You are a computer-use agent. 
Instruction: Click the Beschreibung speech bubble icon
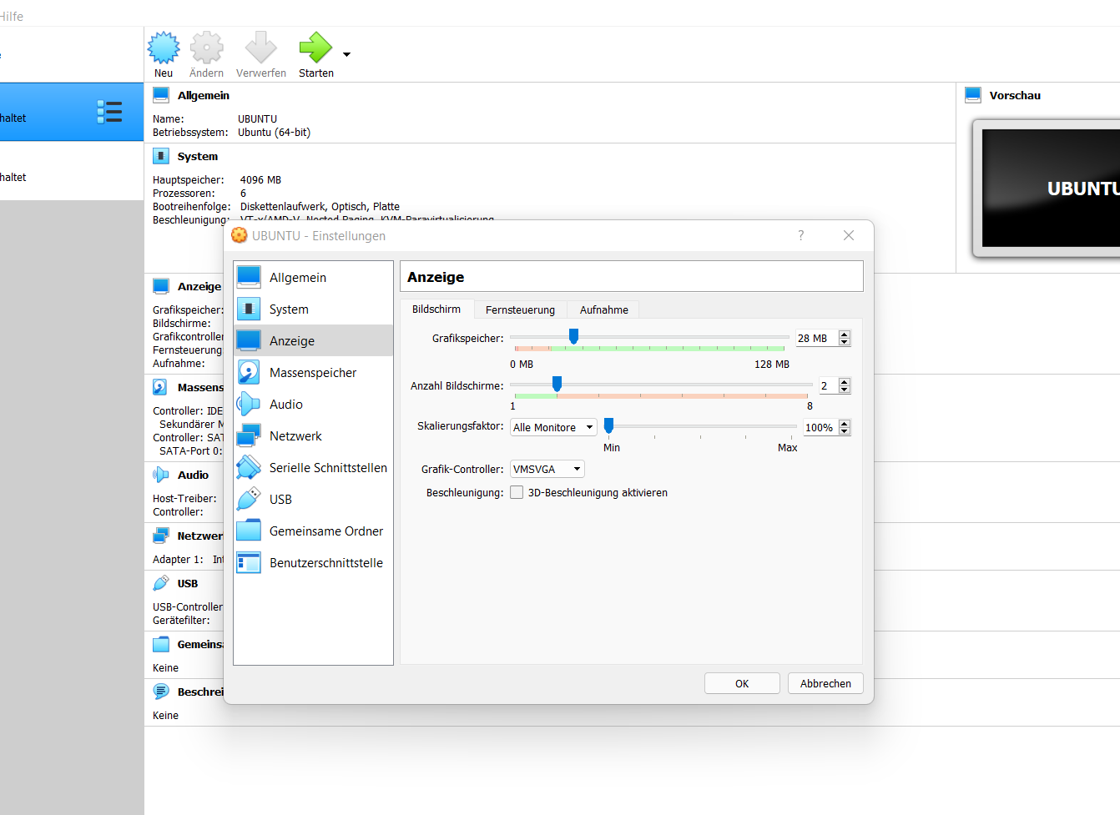pyautogui.click(x=161, y=692)
